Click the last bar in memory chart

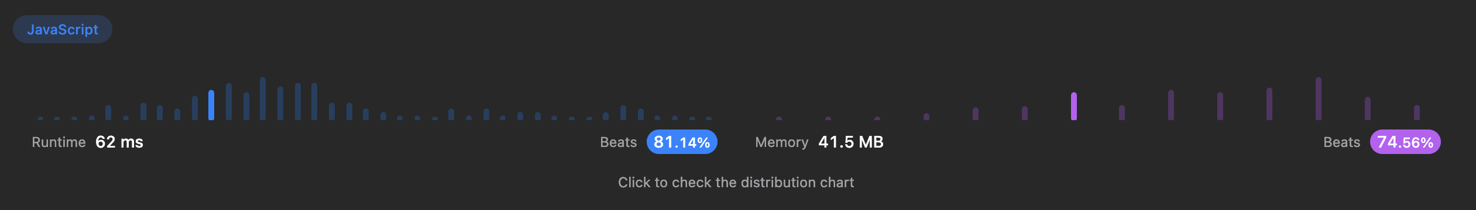[1417, 113]
